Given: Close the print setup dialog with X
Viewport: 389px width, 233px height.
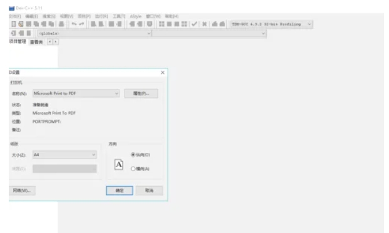Looking at the screenshot, I should (163, 72).
